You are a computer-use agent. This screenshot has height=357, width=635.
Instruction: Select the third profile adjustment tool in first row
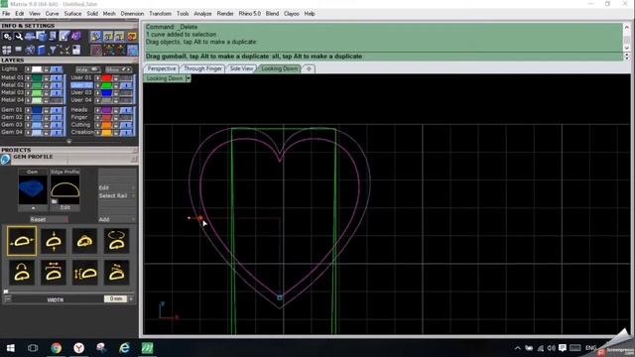85,241
